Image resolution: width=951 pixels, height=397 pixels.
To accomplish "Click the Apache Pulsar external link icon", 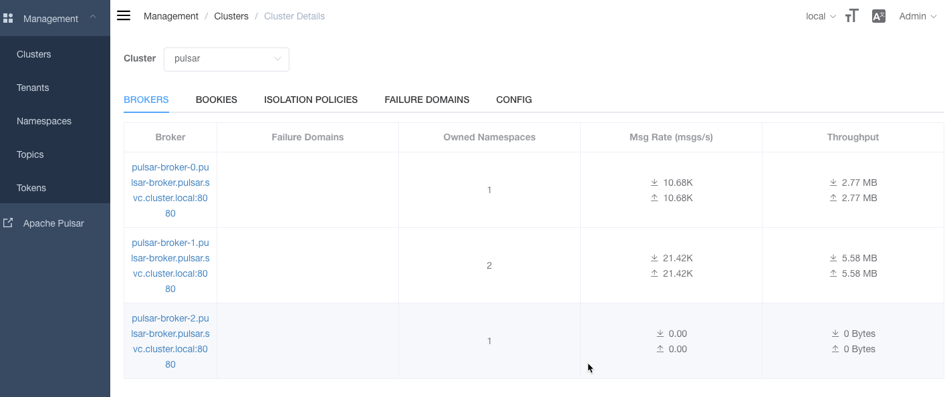I will tap(8, 223).
